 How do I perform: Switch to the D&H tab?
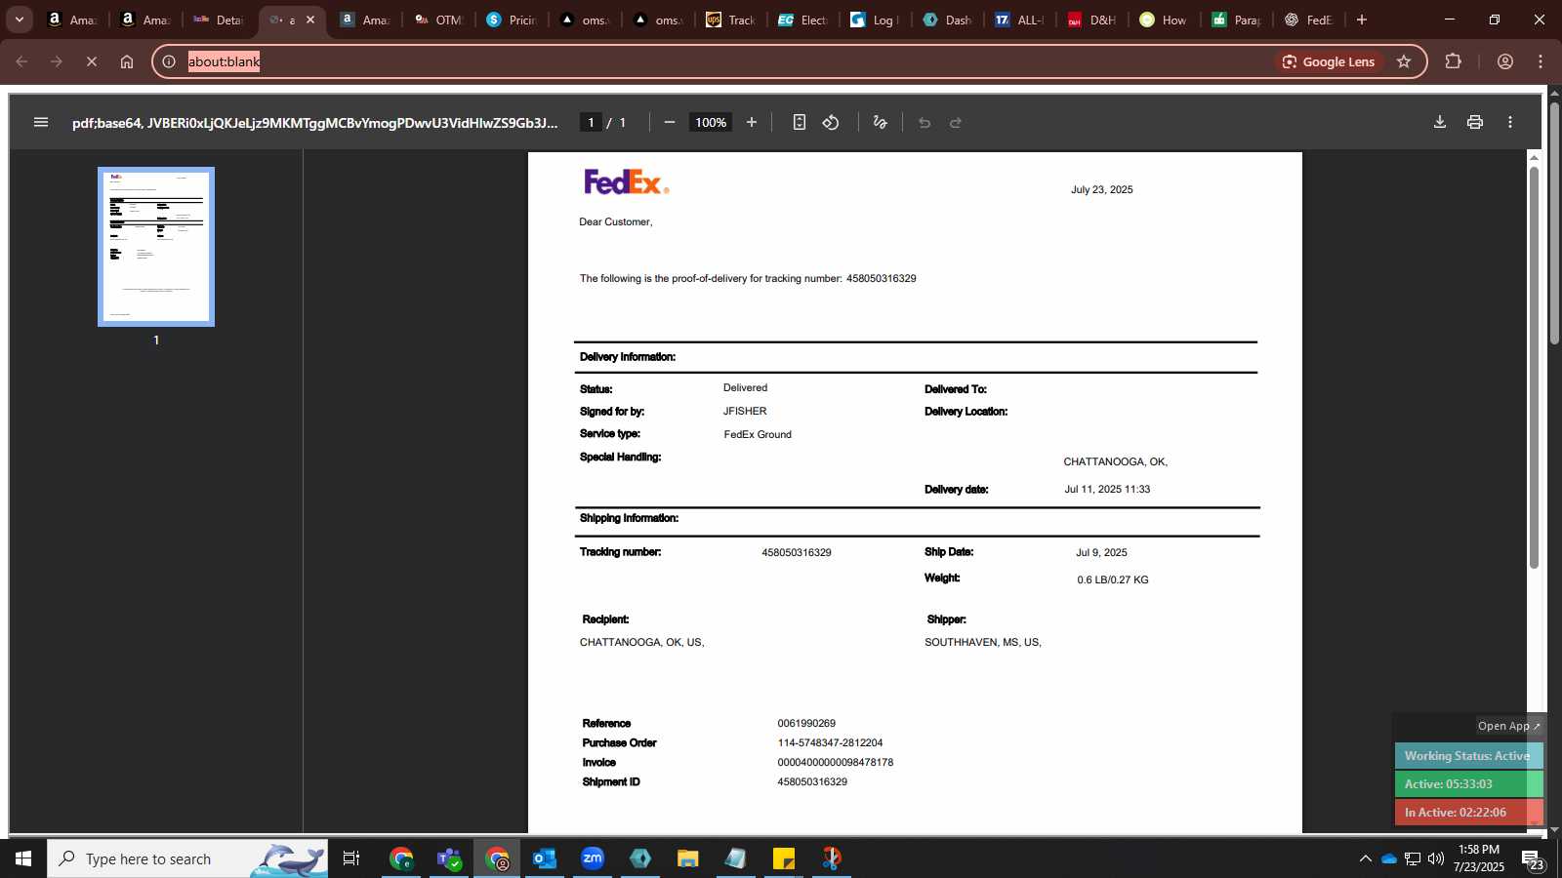1091,20
